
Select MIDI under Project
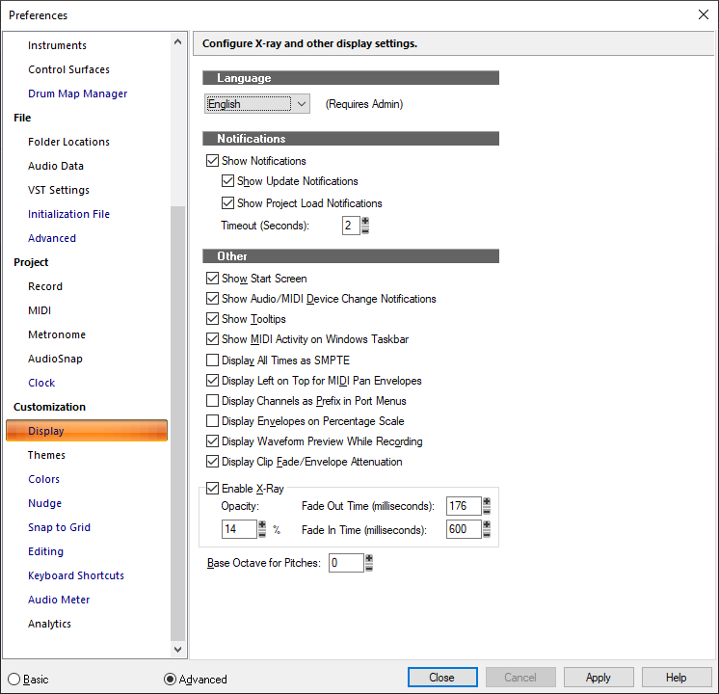pos(40,310)
